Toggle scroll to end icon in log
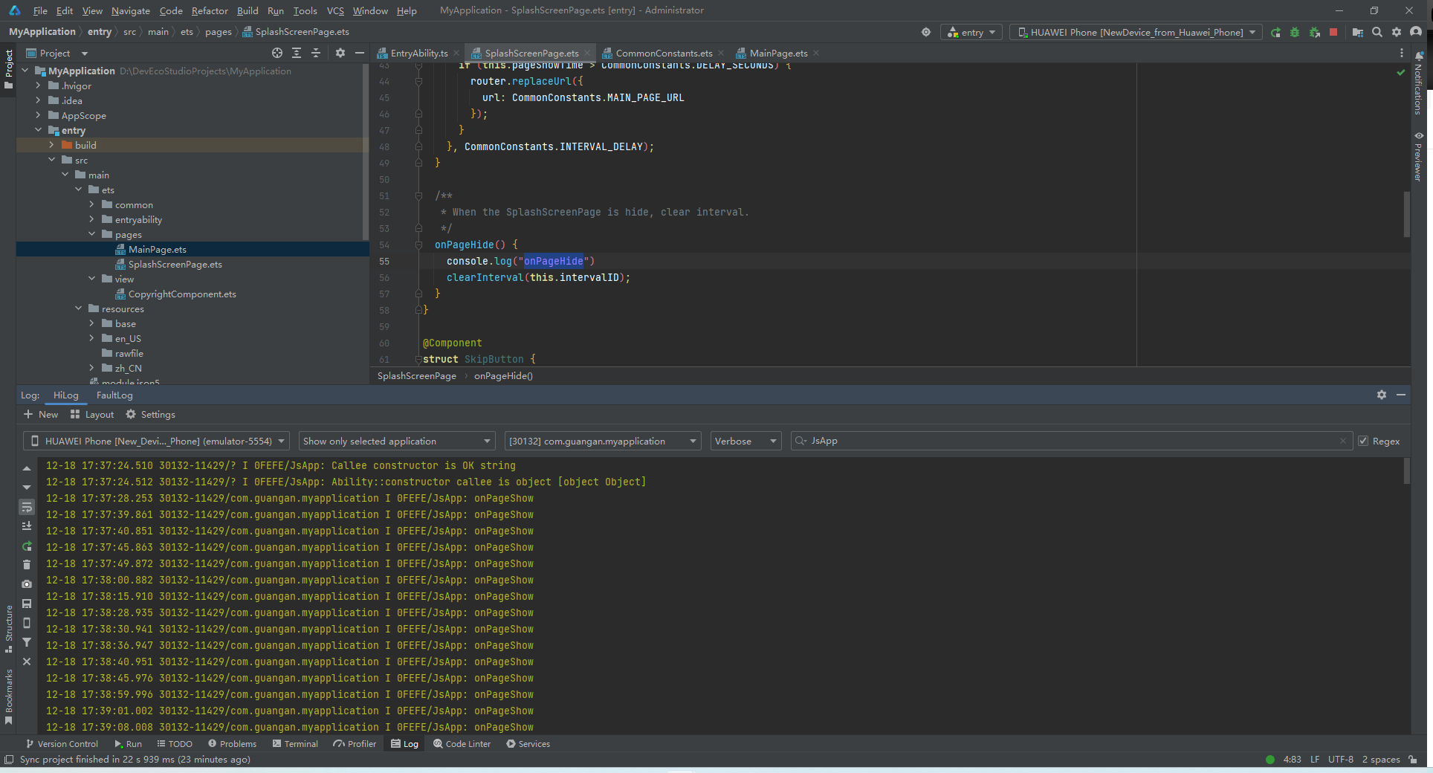The image size is (1433, 773). [x=27, y=526]
